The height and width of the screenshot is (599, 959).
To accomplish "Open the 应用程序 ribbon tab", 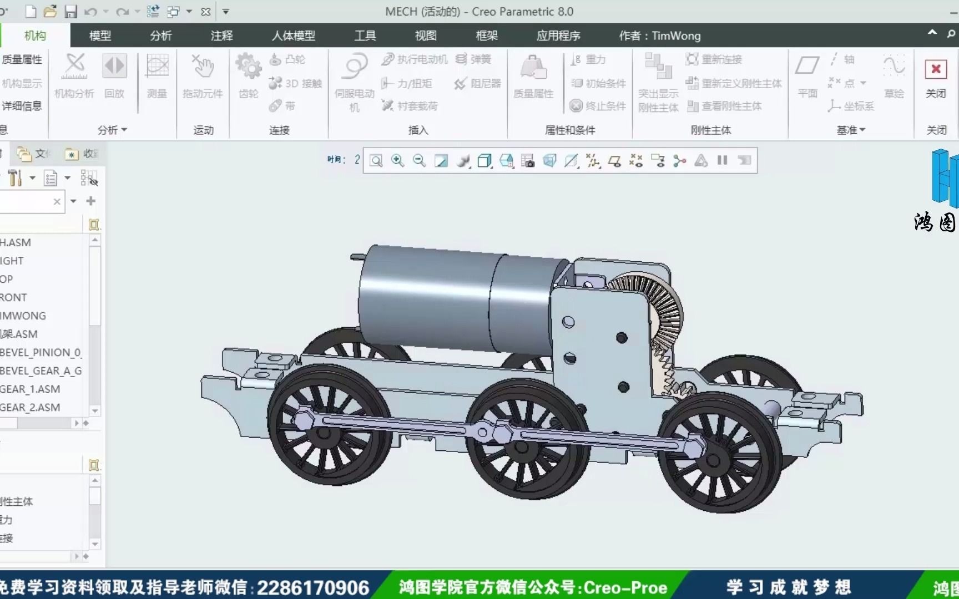I will click(x=558, y=35).
